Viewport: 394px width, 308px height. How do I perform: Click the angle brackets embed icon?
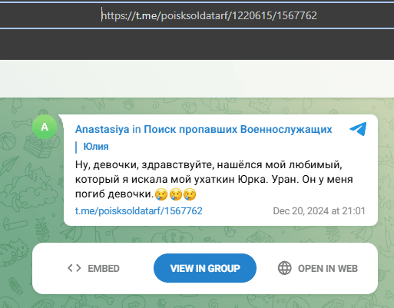click(x=74, y=268)
